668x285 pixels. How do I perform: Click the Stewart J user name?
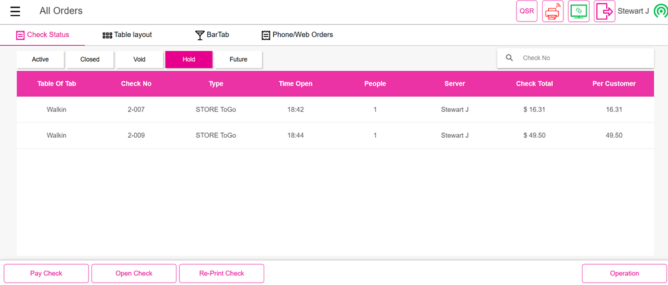[633, 11]
